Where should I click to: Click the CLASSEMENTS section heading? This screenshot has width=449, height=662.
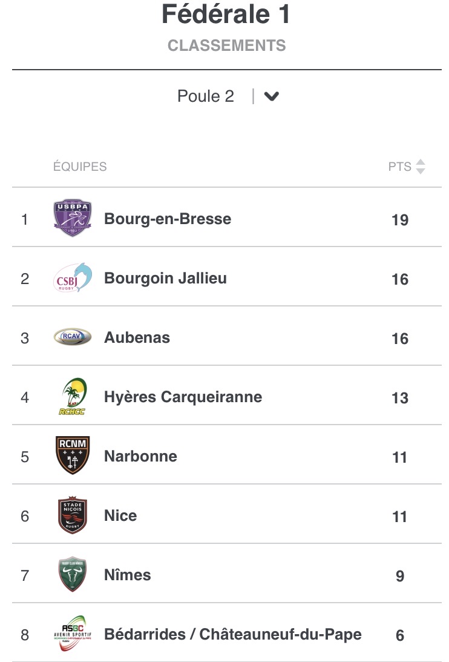click(x=227, y=45)
